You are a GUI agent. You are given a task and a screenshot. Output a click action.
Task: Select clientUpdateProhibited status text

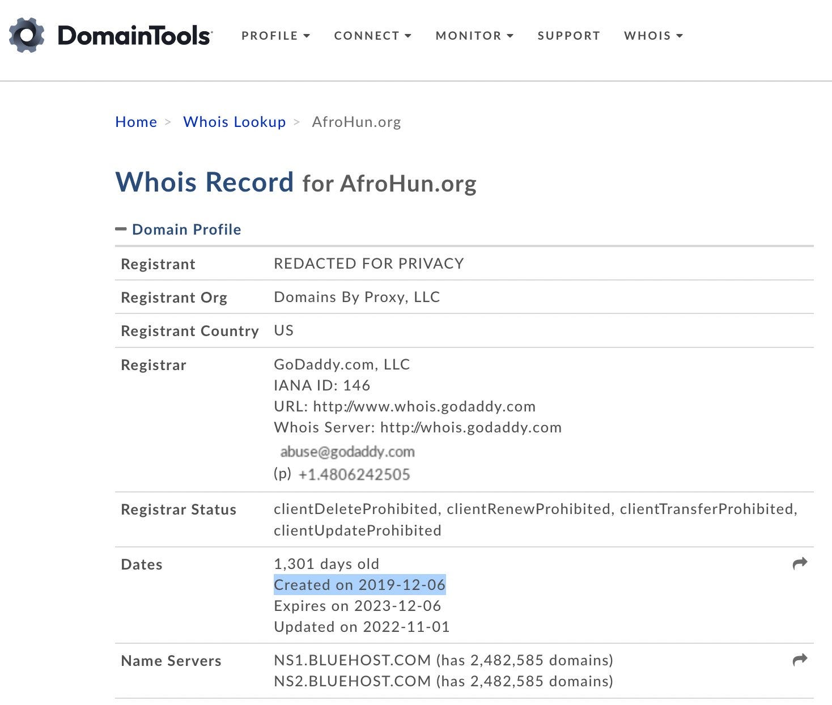tap(358, 530)
